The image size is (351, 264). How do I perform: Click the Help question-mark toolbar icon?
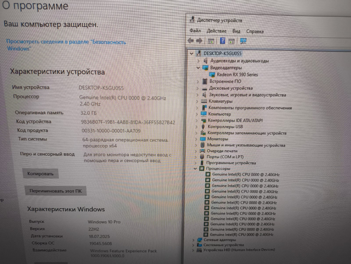[x=222, y=41]
